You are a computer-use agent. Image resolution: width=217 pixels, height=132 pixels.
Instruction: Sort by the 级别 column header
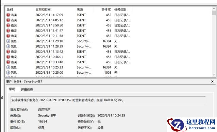[10, 10]
